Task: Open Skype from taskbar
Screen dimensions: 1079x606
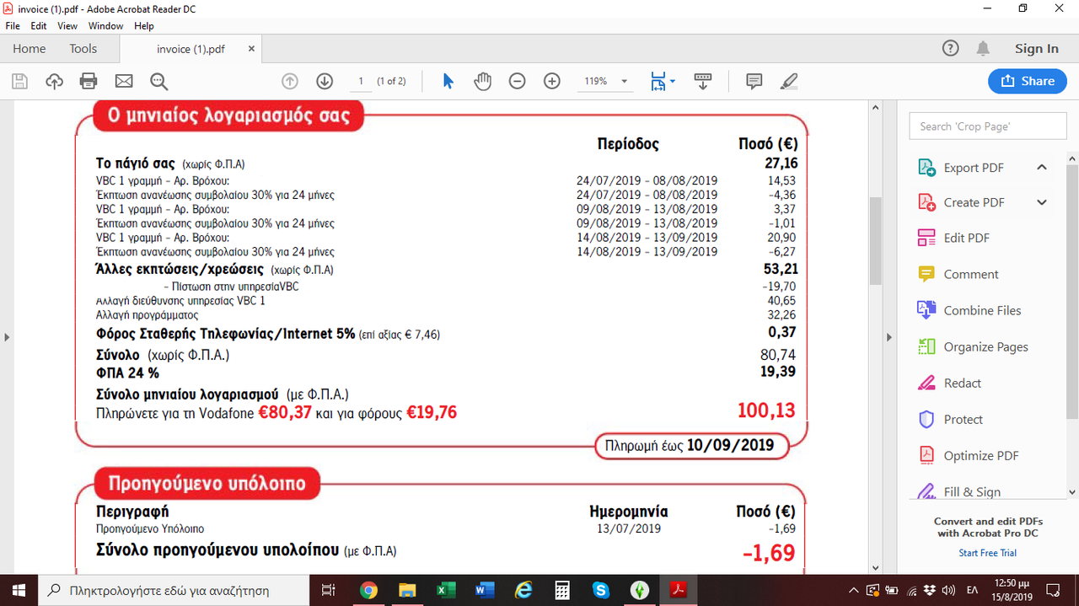Action: pos(601,590)
